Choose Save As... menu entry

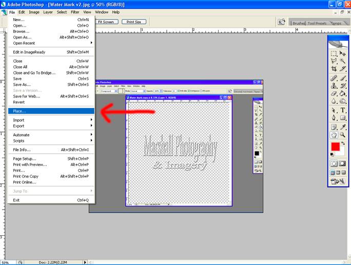(x=51, y=84)
